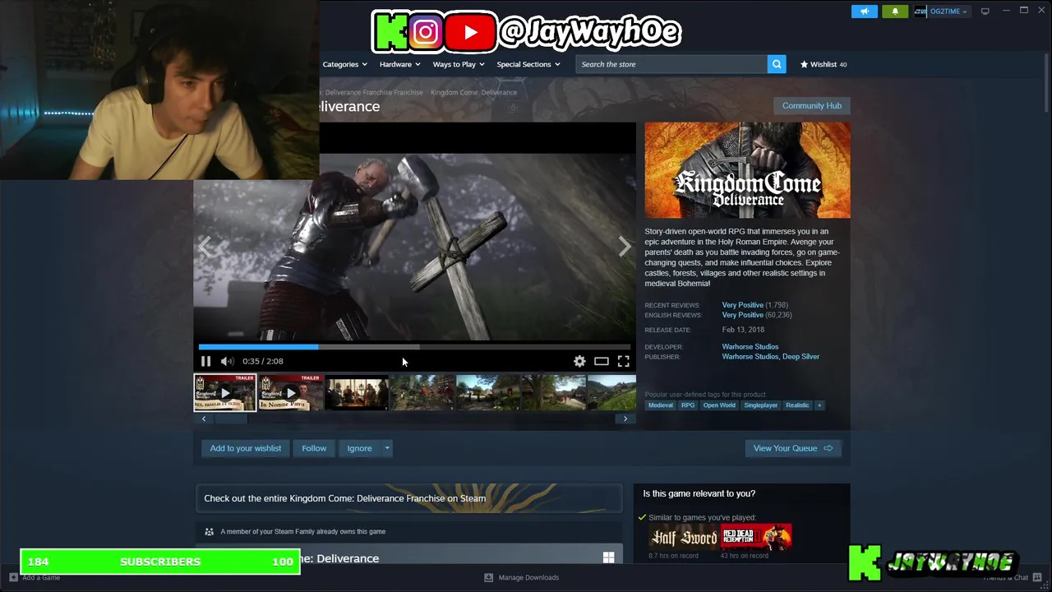Viewport: 1052px width, 592px height.
Task: Focus the Search the store field
Action: click(671, 64)
